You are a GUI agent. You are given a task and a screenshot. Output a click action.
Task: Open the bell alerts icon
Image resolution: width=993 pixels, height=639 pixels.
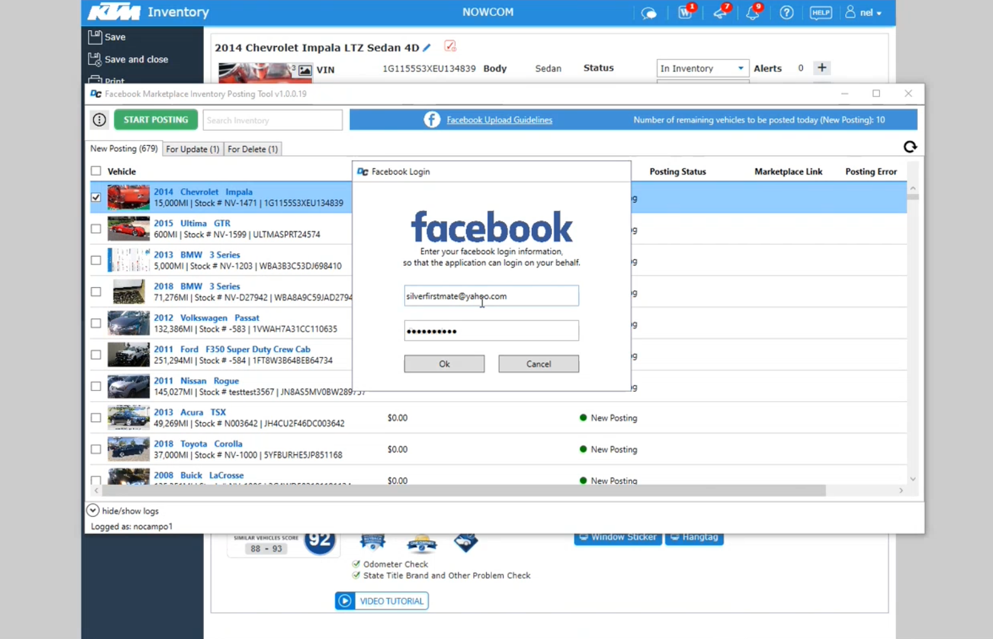coord(753,12)
